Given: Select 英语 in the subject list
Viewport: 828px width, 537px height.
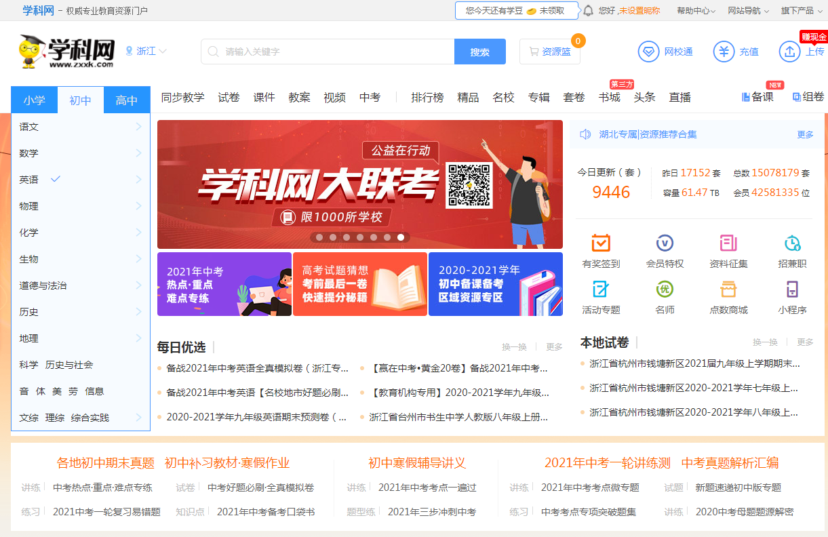Looking at the screenshot, I should point(29,180).
